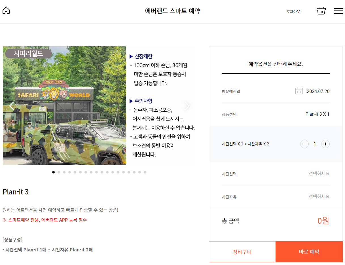Image resolution: width=345 pixels, height=265 pixels.
Task: Click quantity value 1 between the steppers
Action: click(x=315, y=144)
